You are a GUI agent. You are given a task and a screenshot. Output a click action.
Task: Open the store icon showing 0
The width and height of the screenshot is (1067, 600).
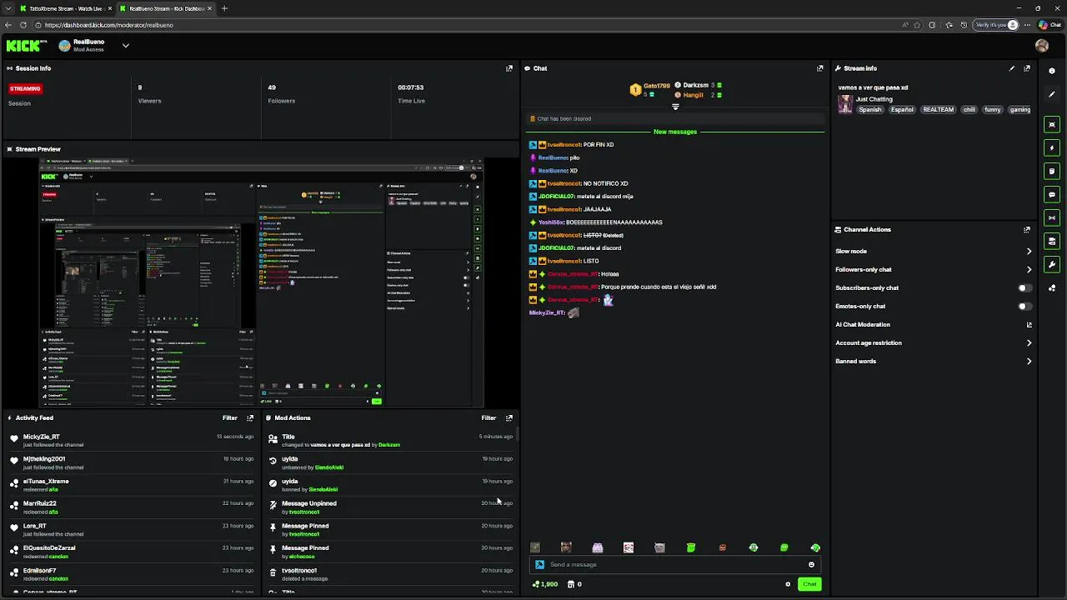pos(574,584)
